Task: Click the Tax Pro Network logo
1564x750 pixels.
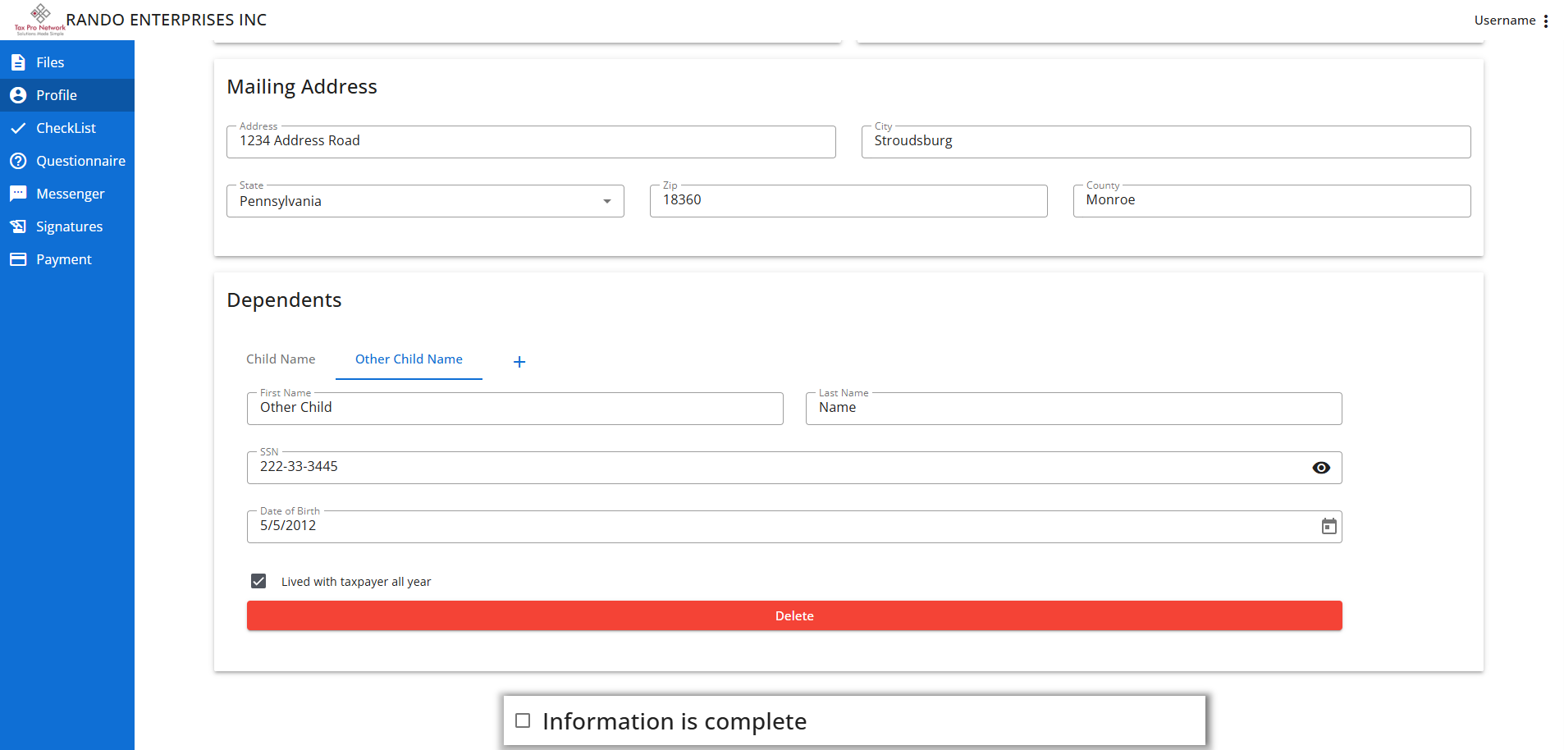Action: 40,20
